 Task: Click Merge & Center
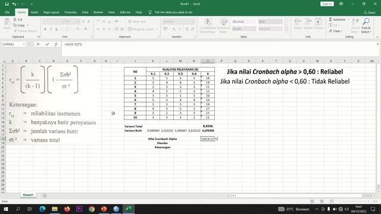143,29
